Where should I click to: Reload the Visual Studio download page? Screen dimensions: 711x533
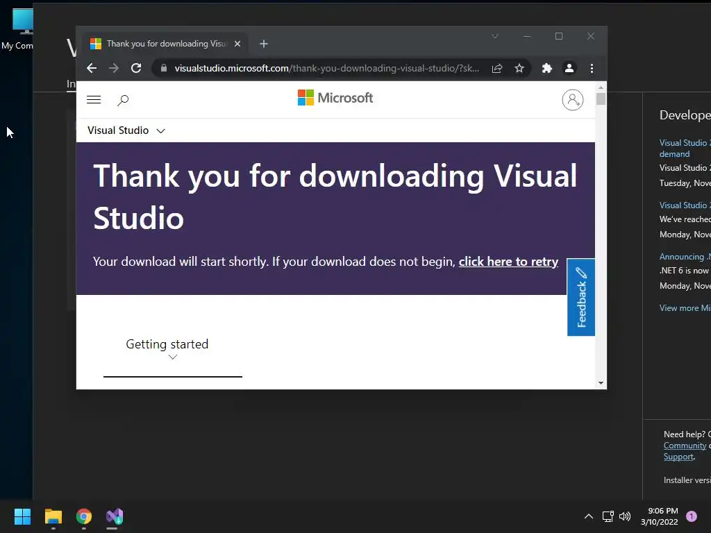136,68
